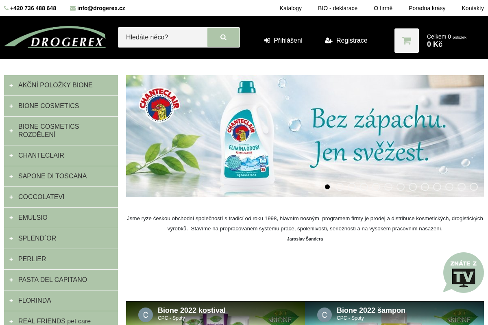Viewport: 488px width, 325px height.
Task: Open the PASTA DEL CAPITANO category label
Action: click(x=52, y=280)
